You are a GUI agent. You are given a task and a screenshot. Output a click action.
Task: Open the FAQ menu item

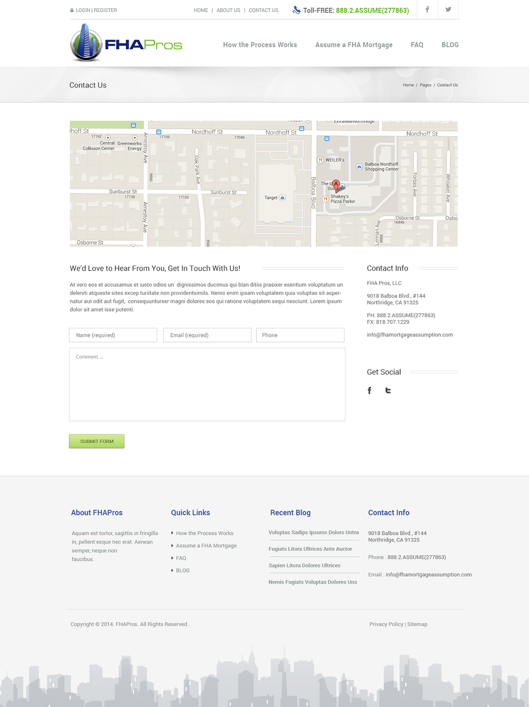pos(417,45)
